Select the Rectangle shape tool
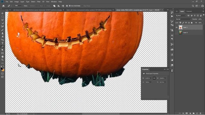Image resolution: width=205 pixels, height=115 pixels. point(2,53)
